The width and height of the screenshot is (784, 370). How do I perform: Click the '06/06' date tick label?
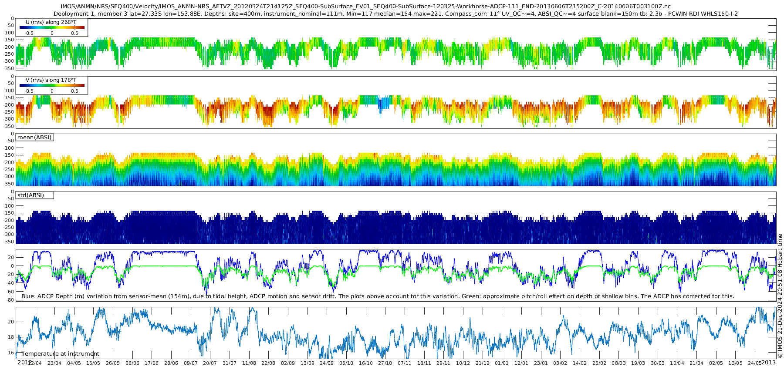tap(132, 363)
